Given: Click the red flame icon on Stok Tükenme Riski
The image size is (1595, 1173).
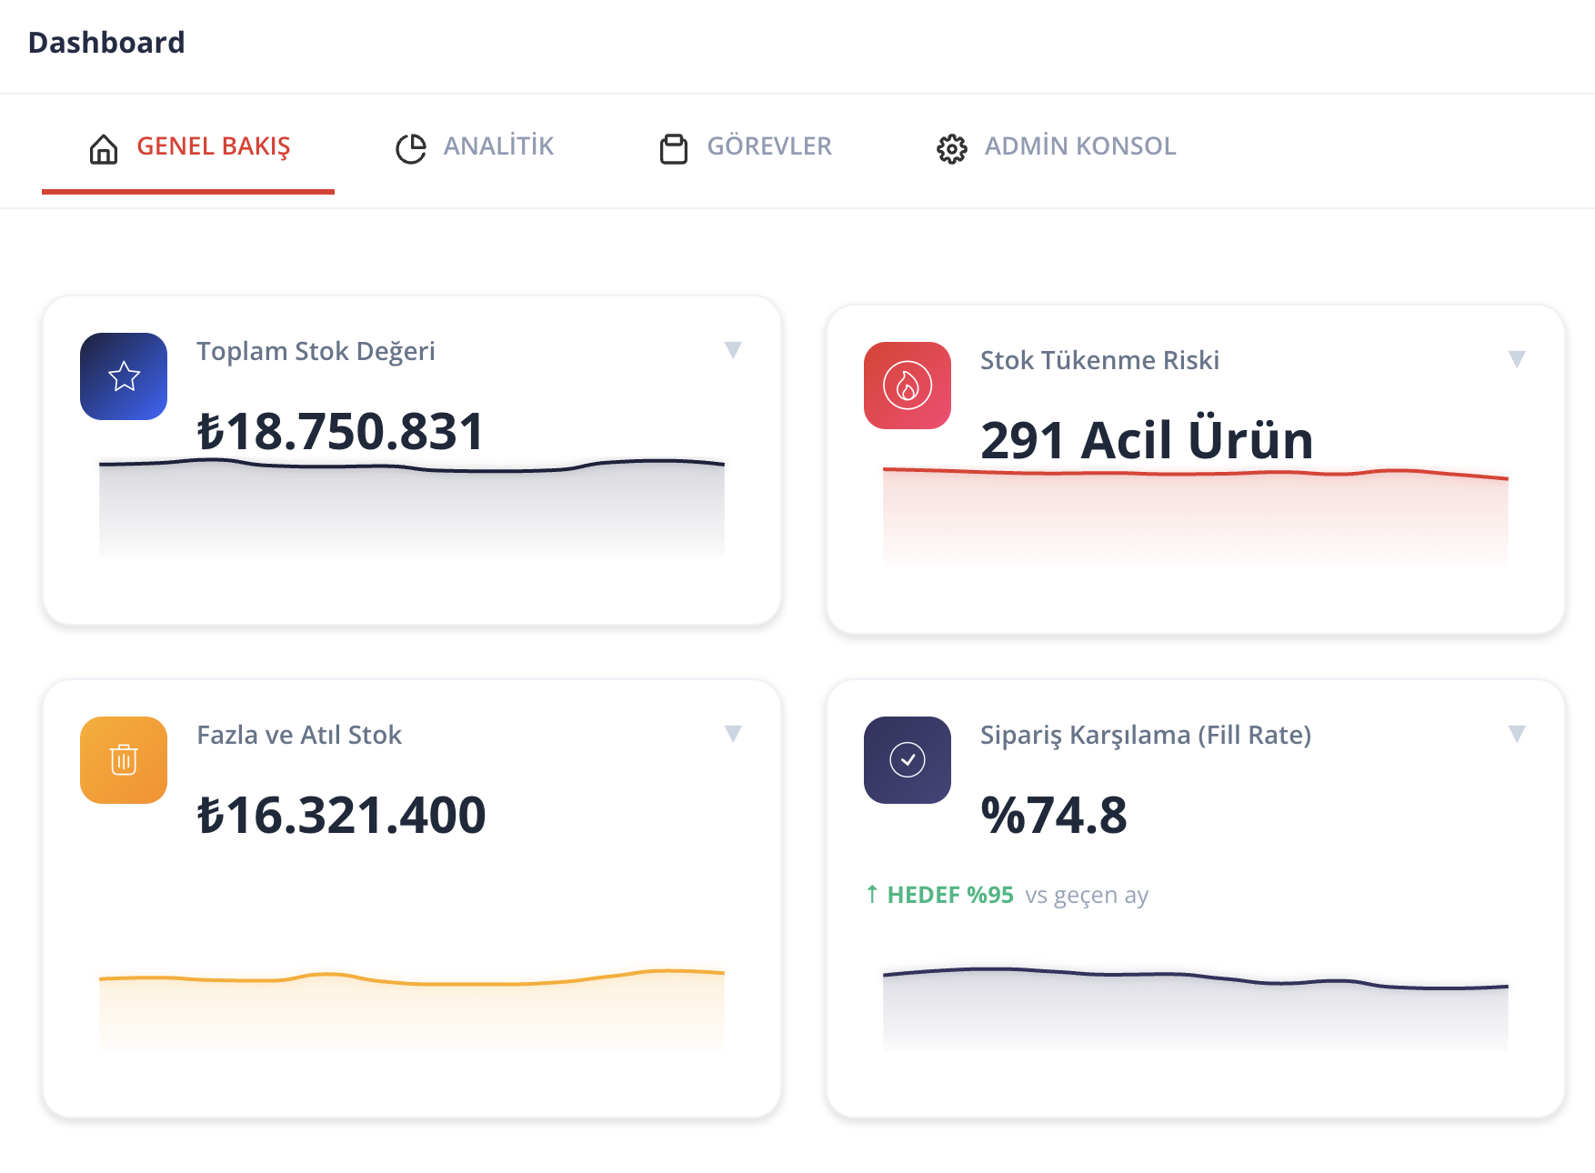Looking at the screenshot, I should click(907, 386).
